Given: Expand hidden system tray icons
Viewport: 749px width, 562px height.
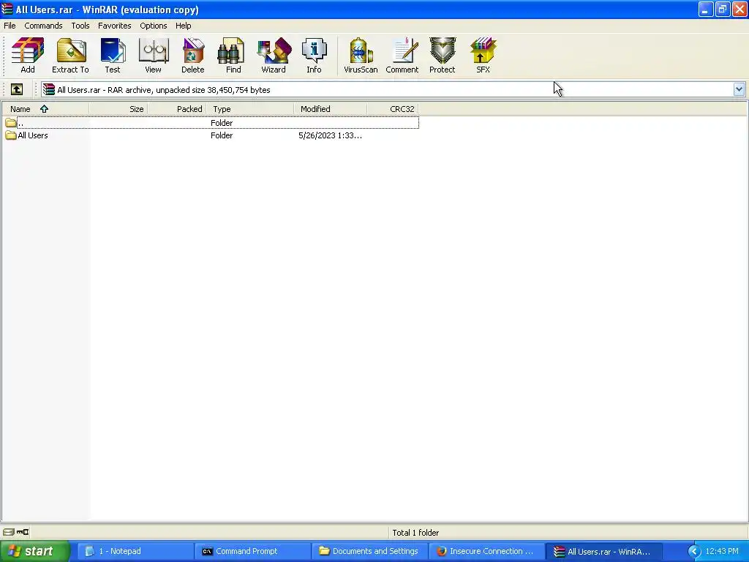Looking at the screenshot, I should point(694,552).
